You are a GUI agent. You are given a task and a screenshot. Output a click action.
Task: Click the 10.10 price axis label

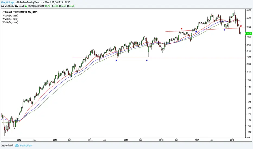(x=249, y=132)
